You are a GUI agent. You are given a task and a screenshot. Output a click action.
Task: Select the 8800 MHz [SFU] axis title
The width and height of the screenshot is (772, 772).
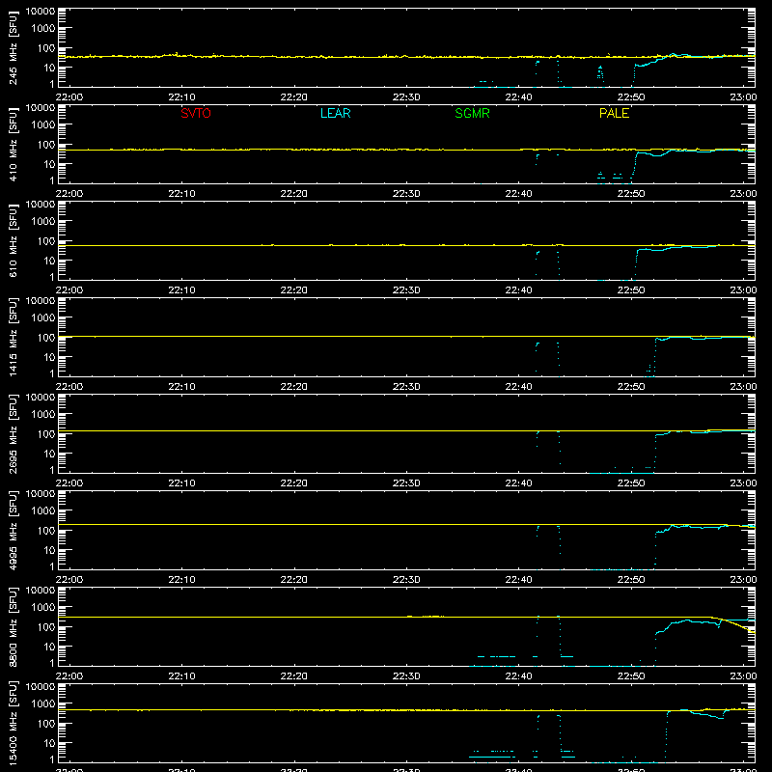coord(14,626)
